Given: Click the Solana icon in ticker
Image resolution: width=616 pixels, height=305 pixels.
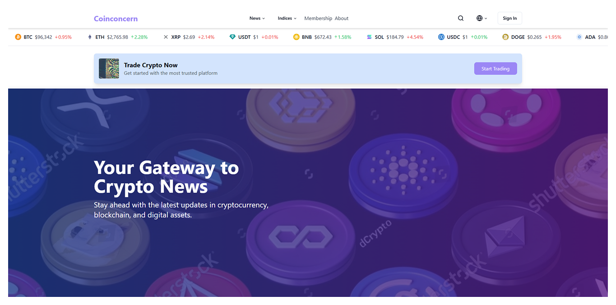Looking at the screenshot, I should [x=369, y=37].
